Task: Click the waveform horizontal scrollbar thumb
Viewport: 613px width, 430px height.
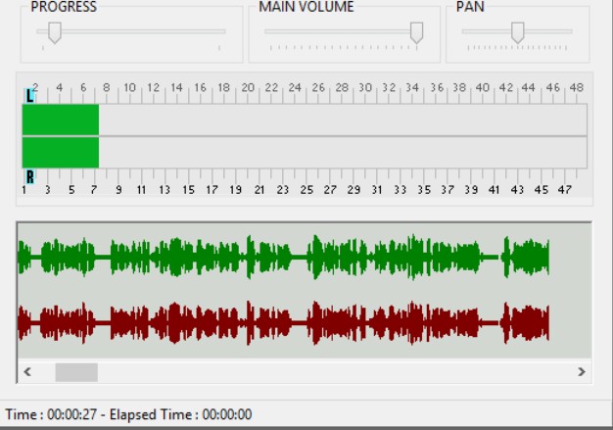Action: click(x=76, y=372)
